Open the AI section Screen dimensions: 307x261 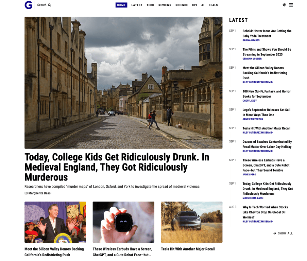pos(203,5)
